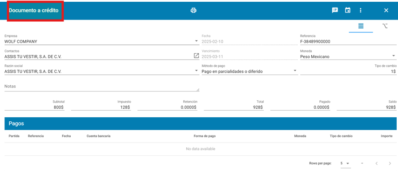The image size is (398, 171).
Task: Click the Total value field
Action: (x=234, y=107)
